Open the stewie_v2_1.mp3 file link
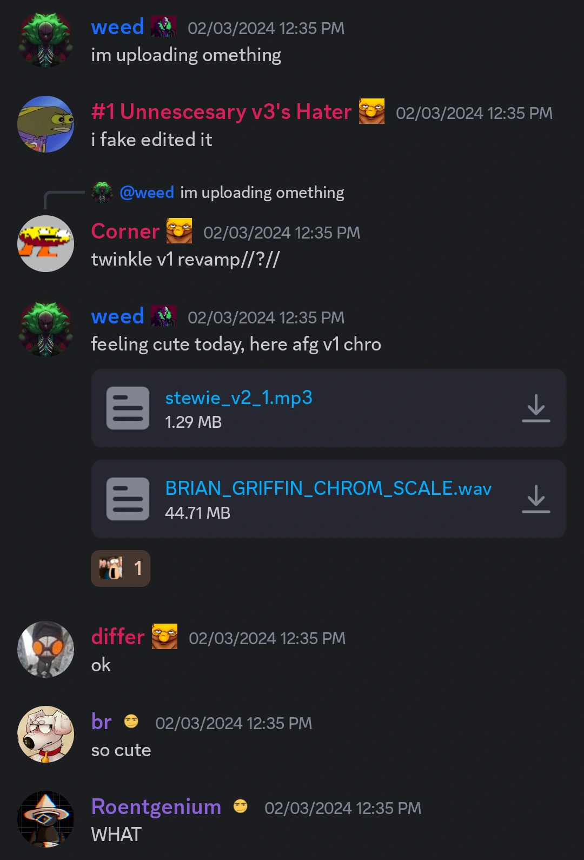This screenshot has height=860, width=584. click(x=238, y=398)
